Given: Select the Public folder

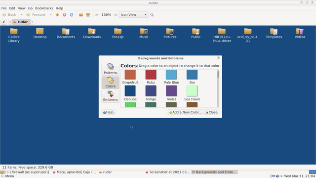Looking at the screenshot, I should click(x=196, y=34).
